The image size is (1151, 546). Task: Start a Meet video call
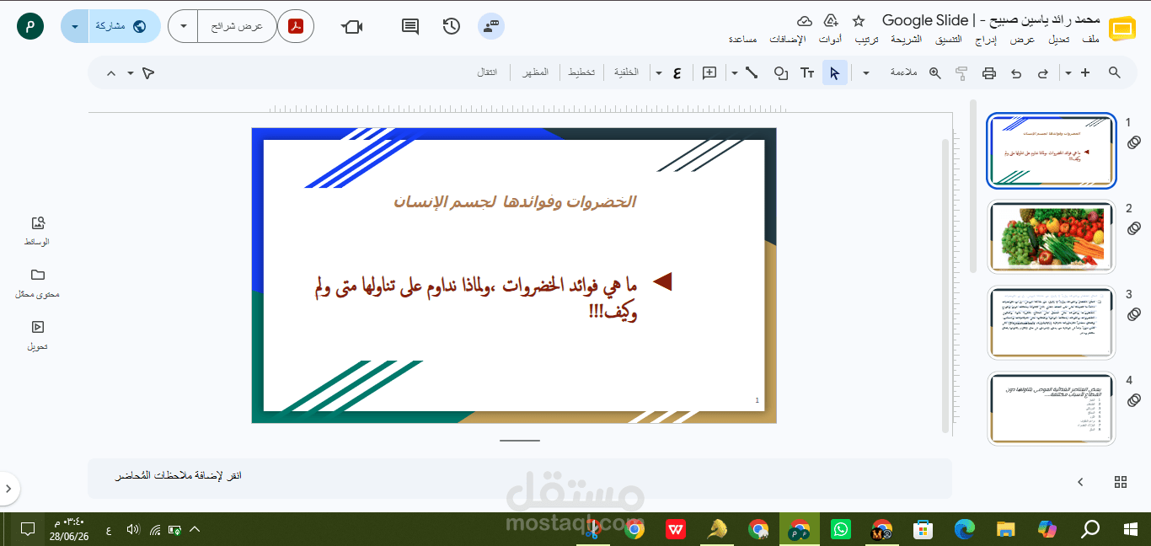352,26
